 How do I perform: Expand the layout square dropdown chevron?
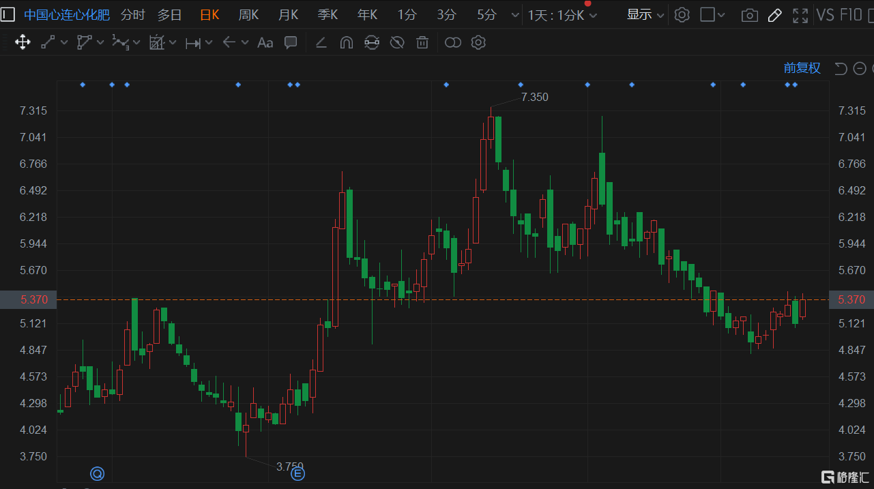(x=723, y=15)
